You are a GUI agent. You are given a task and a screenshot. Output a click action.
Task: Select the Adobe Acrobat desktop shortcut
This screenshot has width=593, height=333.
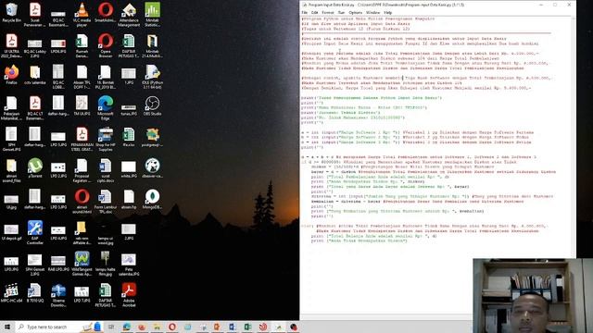click(129, 295)
